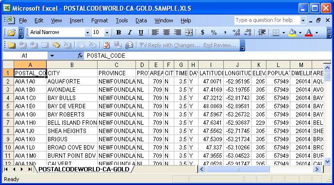
Task: Apply Currency style with dollar icon
Action: pyautogui.click(x=202, y=33)
